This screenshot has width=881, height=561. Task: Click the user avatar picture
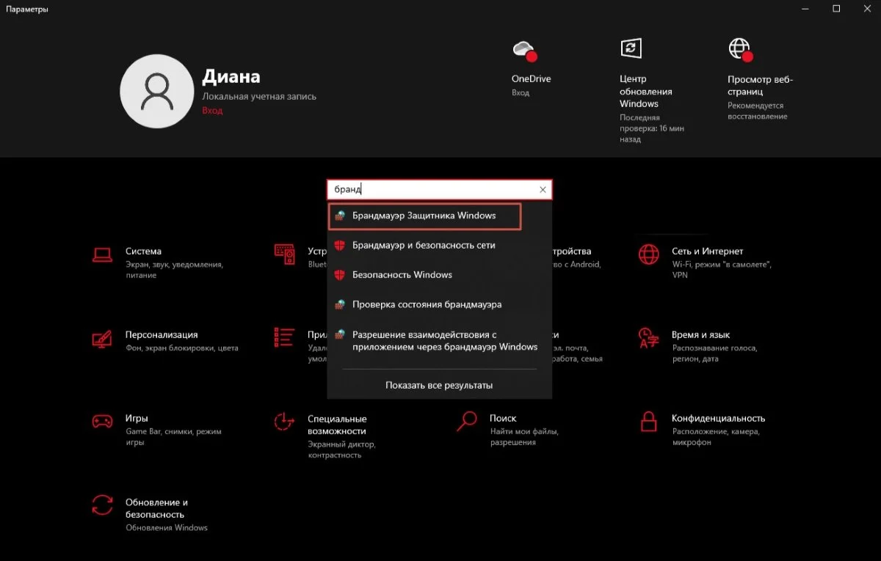(156, 91)
